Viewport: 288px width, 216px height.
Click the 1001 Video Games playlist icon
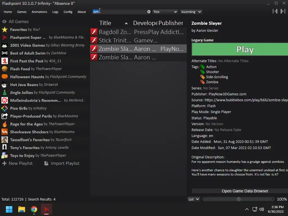tap(4, 45)
